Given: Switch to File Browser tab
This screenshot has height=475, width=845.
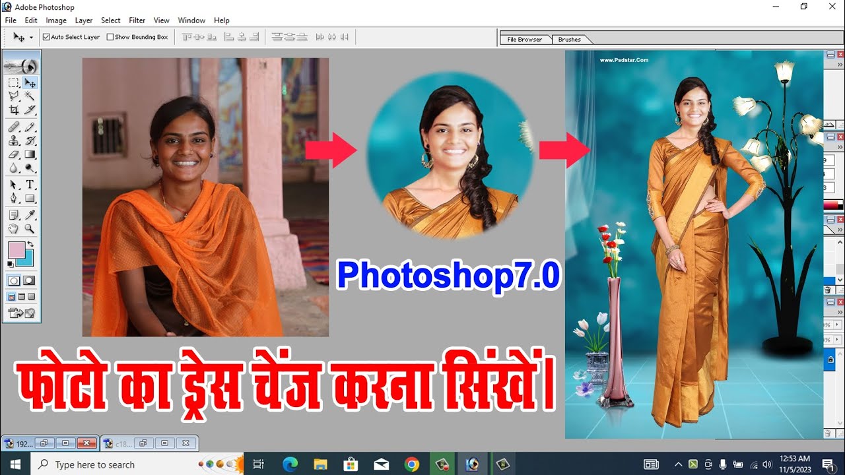Looking at the screenshot, I should [x=525, y=40].
